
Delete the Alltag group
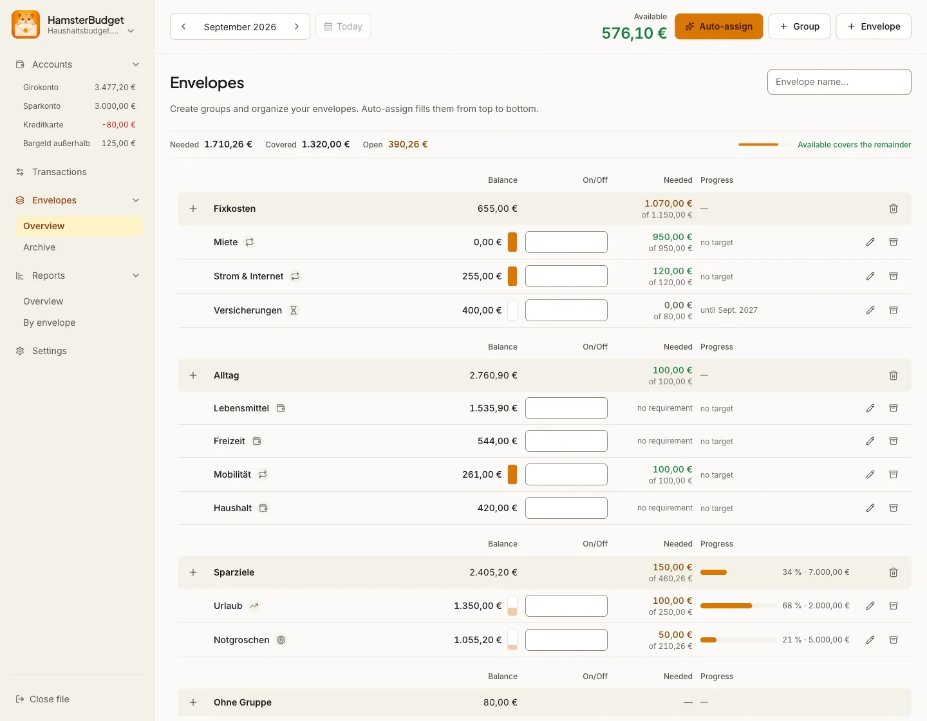(894, 375)
